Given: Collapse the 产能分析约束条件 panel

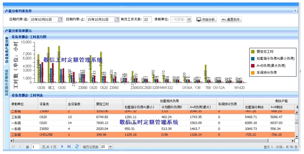Looking at the screenshot, I should [295, 11].
